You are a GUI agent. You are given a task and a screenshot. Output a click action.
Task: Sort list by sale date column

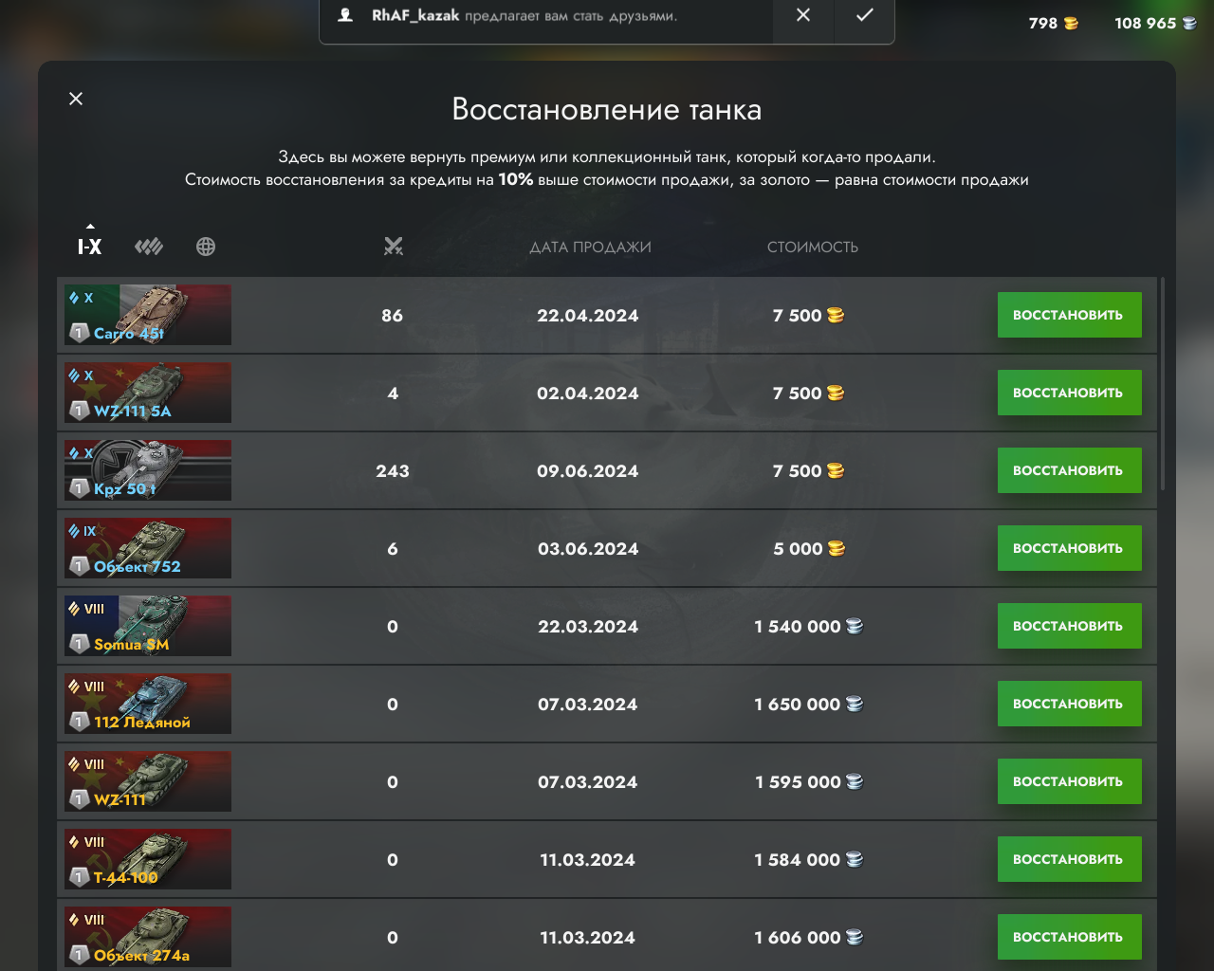point(590,247)
